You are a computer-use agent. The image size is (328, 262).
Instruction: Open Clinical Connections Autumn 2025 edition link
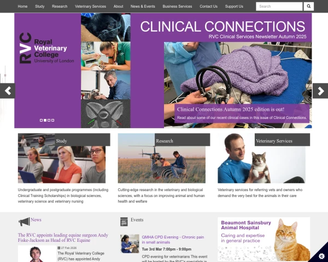[231, 109]
